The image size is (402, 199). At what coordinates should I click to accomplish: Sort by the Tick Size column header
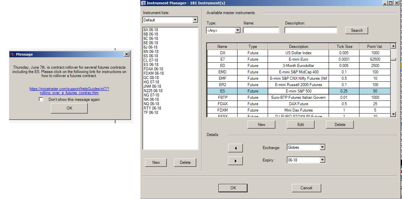(344, 47)
